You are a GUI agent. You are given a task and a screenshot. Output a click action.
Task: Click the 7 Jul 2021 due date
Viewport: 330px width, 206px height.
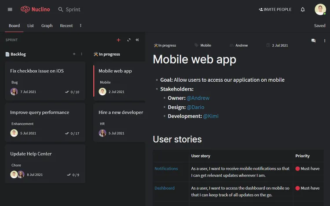click(28, 92)
